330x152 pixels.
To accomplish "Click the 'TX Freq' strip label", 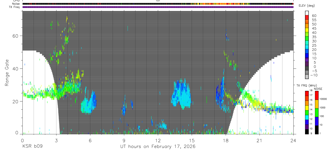I will (x=15, y=7).
